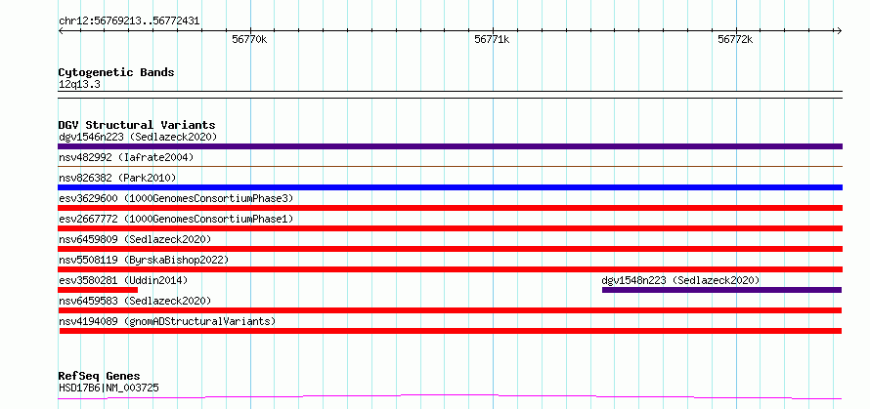Open the dgv1548n223 (Sedlazeck2020) variant label
Screen dimensions: 870x409
680,280
